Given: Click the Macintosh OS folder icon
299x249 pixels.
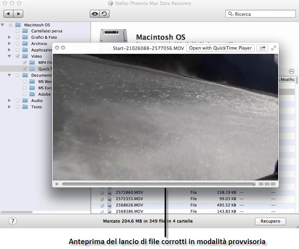Looking at the screenshot, I should 18,25.
